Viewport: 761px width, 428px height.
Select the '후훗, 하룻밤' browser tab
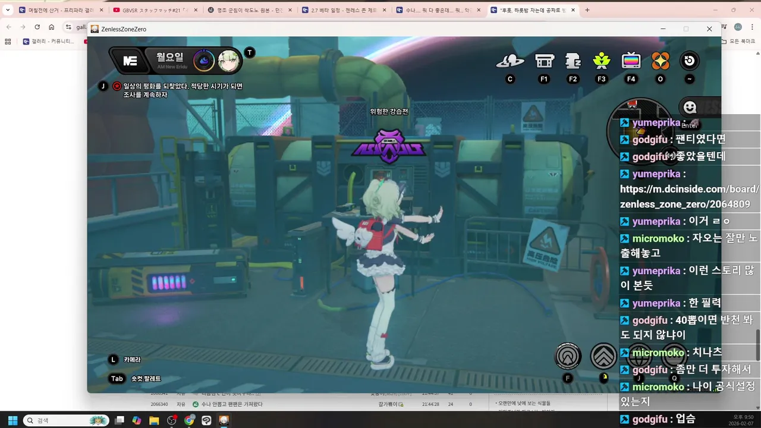[532, 10]
